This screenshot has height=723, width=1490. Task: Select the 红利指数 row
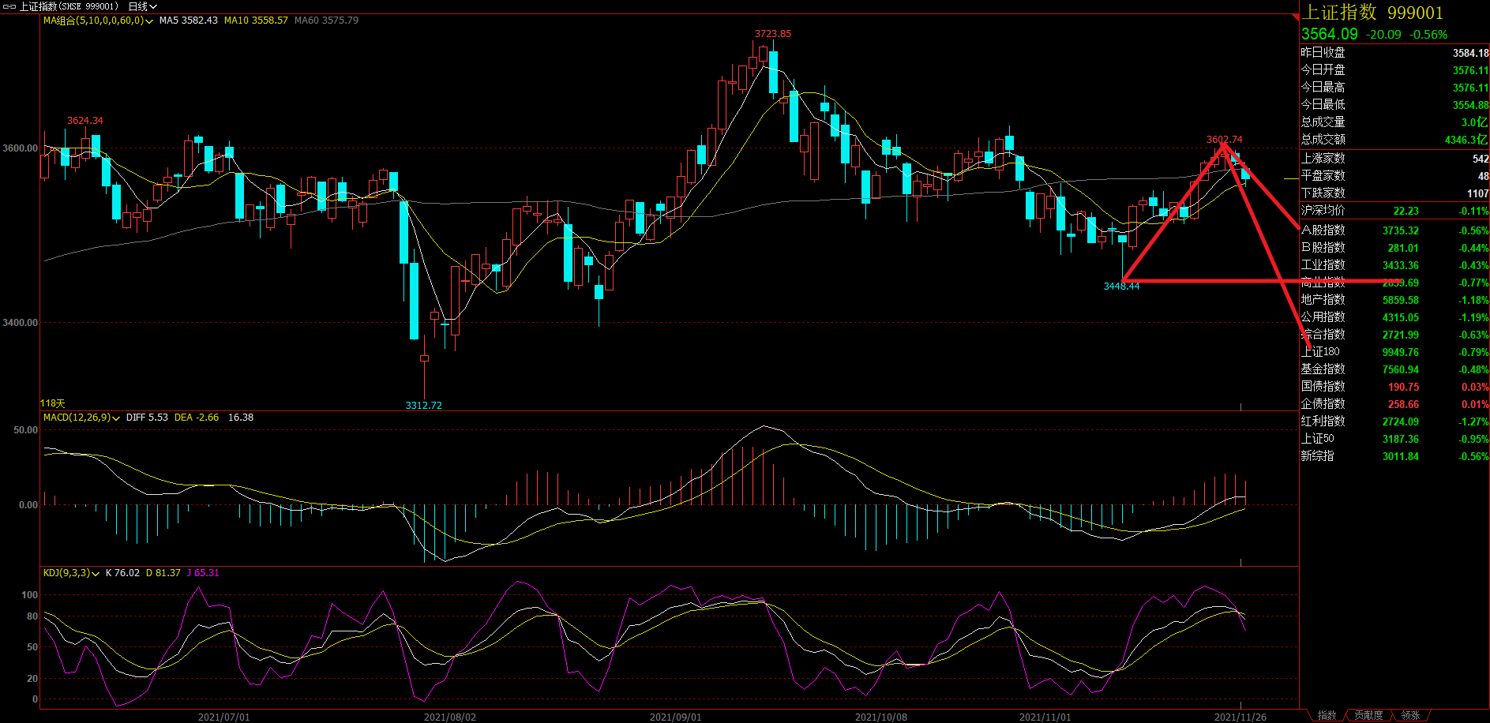pos(1323,421)
